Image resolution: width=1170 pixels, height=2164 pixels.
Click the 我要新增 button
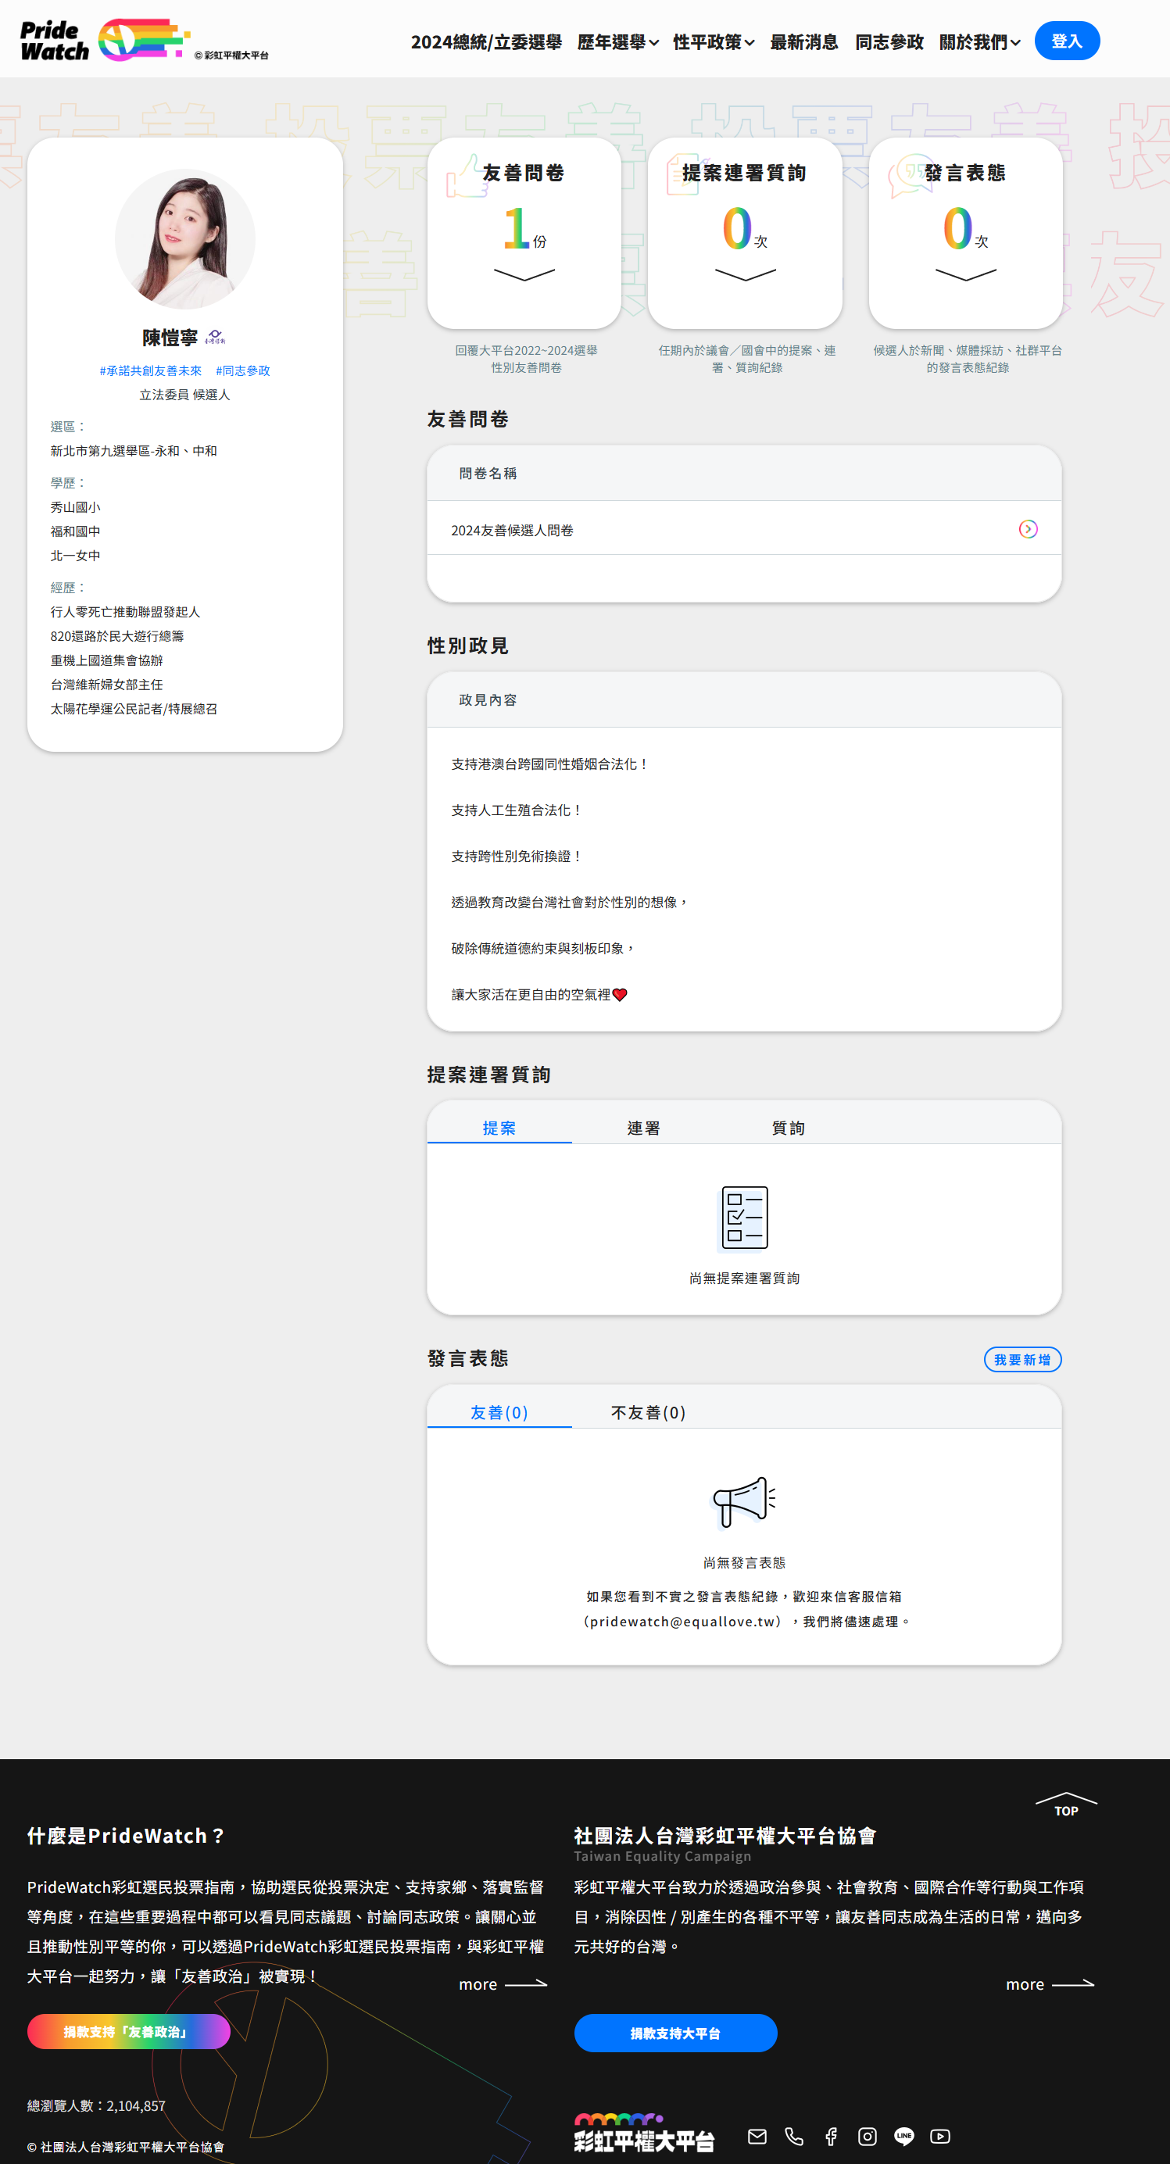click(x=1022, y=1359)
